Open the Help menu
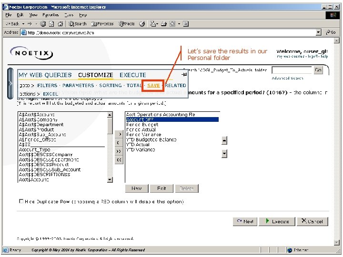 pyautogui.click(x=83, y=15)
